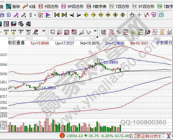This screenshot has width=173, height=140.
Task: Expand second toolbar overflow chevron near drawing tools
Action: click(95, 31)
